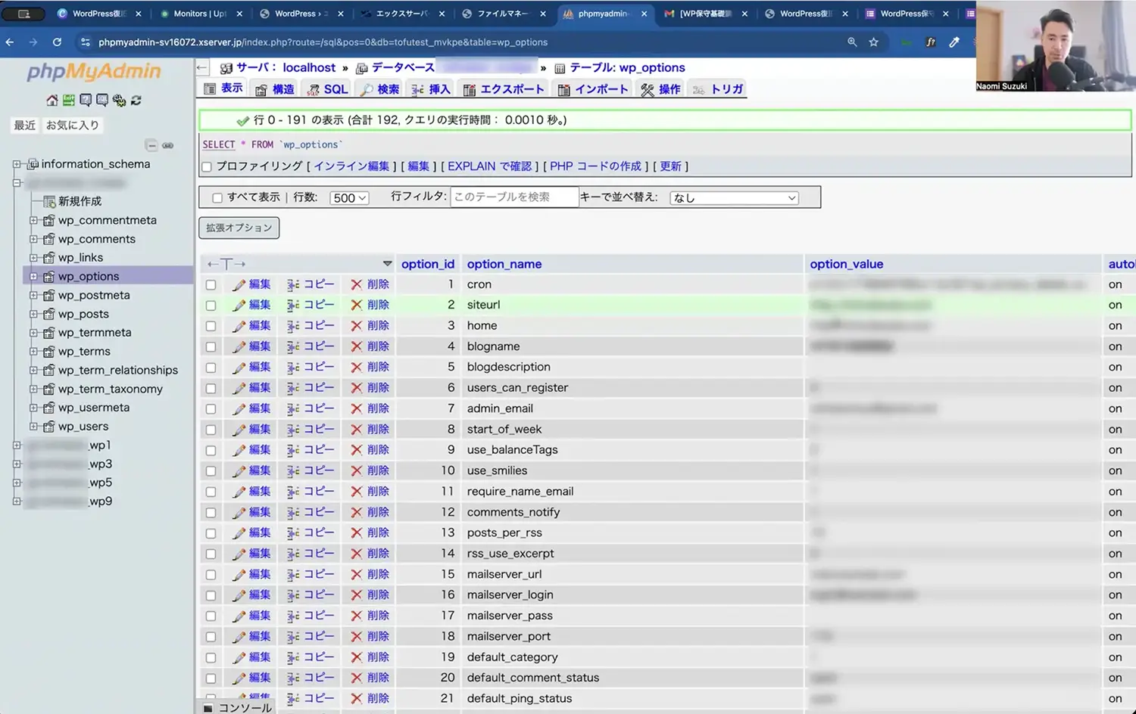Switch to ファイルマネージャ browser tab
This screenshot has height=714, width=1136.
pyautogui.click(x=504, y=14)
